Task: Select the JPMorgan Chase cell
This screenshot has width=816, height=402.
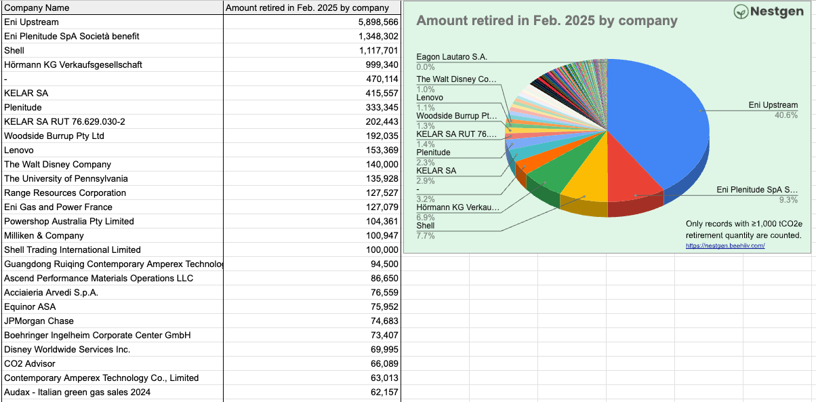Action: click(112, 321)
